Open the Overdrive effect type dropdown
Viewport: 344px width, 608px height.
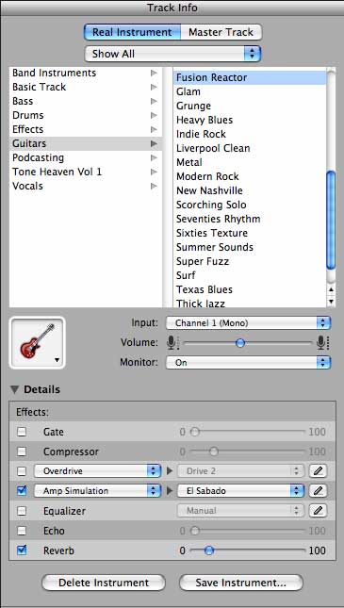97,471
